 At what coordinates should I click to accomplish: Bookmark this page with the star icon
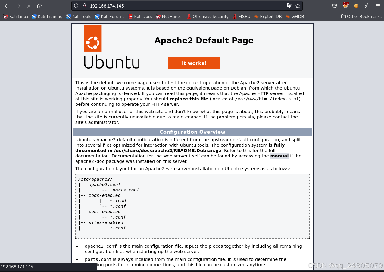298,6
